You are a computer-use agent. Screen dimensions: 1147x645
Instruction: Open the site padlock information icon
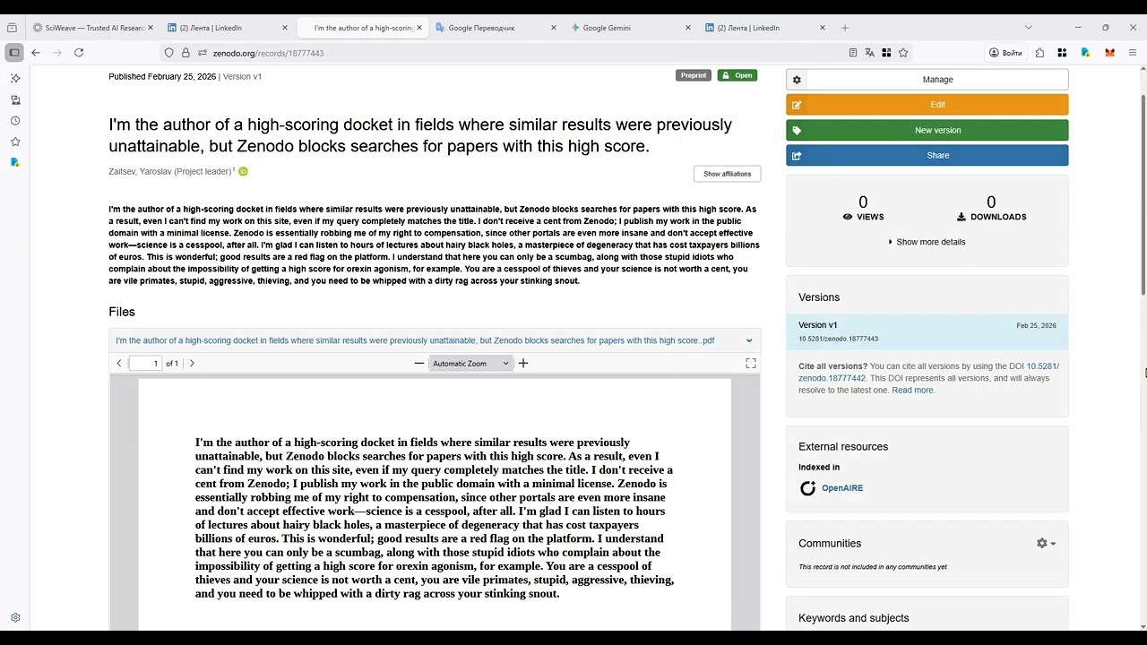pyautogui.click(x=185, y=53)
